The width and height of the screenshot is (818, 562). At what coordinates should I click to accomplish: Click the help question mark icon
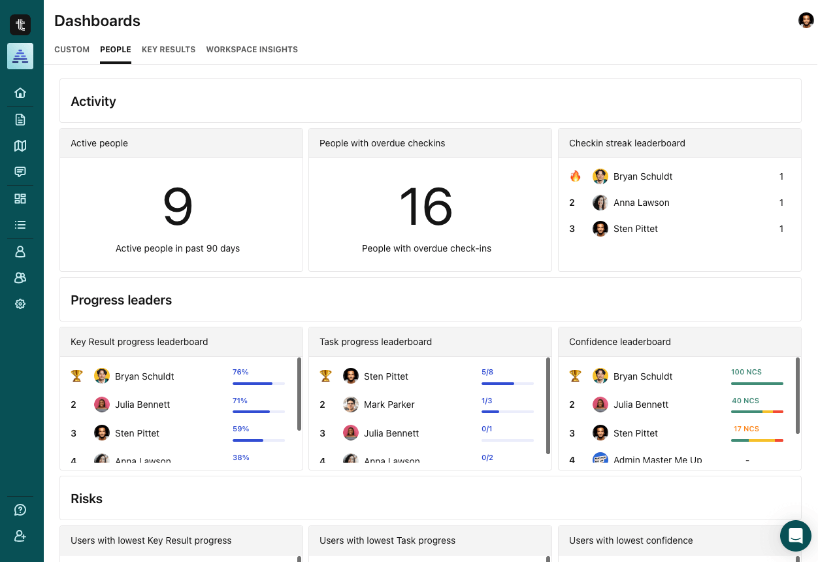[x=20, y=510]
